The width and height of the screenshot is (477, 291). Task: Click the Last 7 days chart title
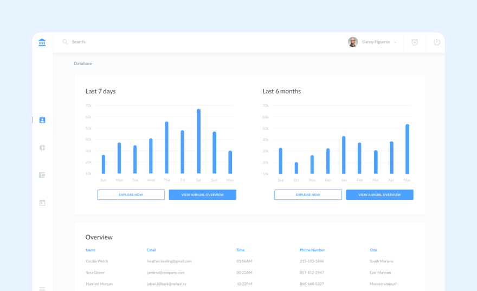point(100,91)
